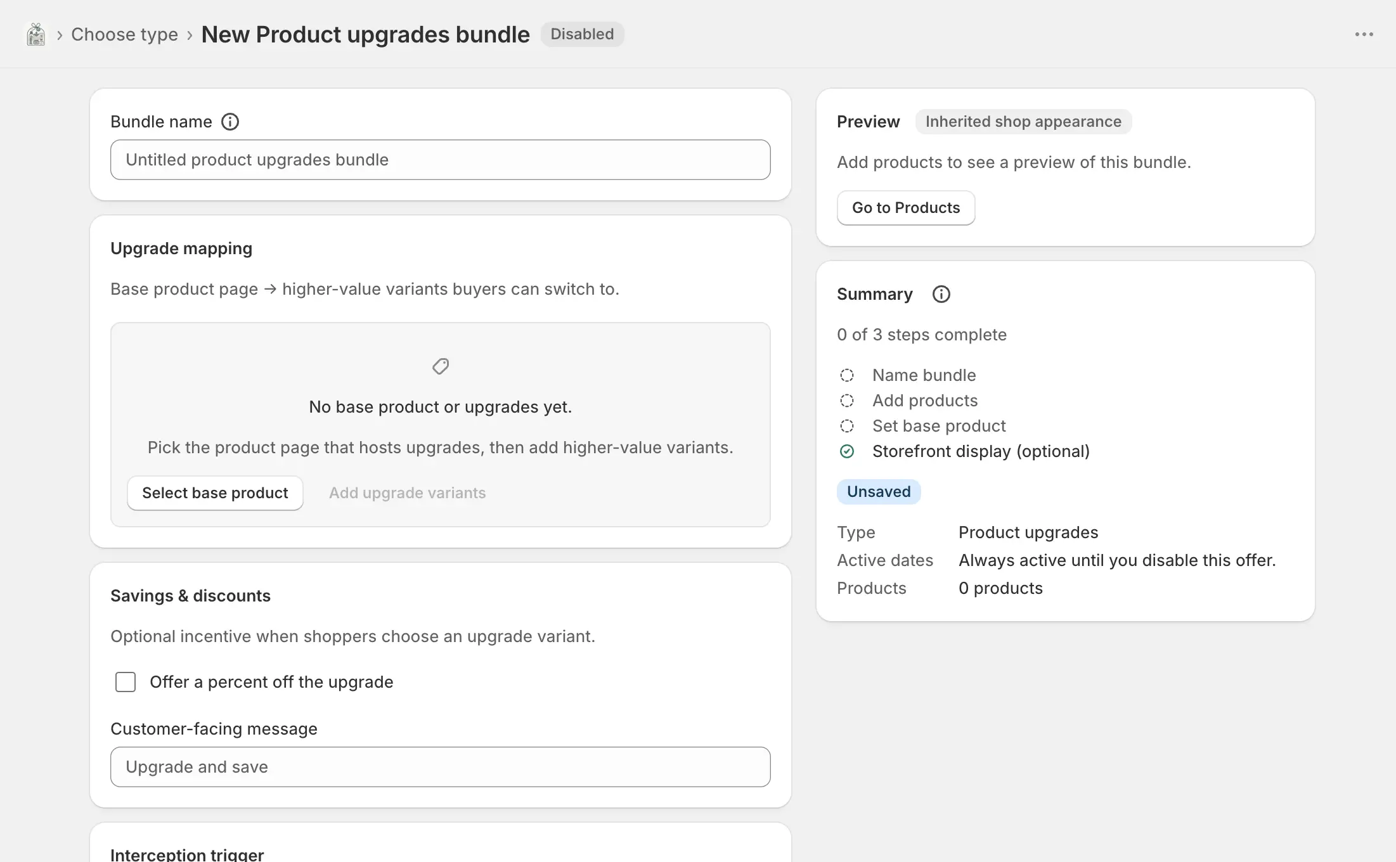
Task: Click the 'Product upgrades' type value
Action: (x=1028, y=532)
